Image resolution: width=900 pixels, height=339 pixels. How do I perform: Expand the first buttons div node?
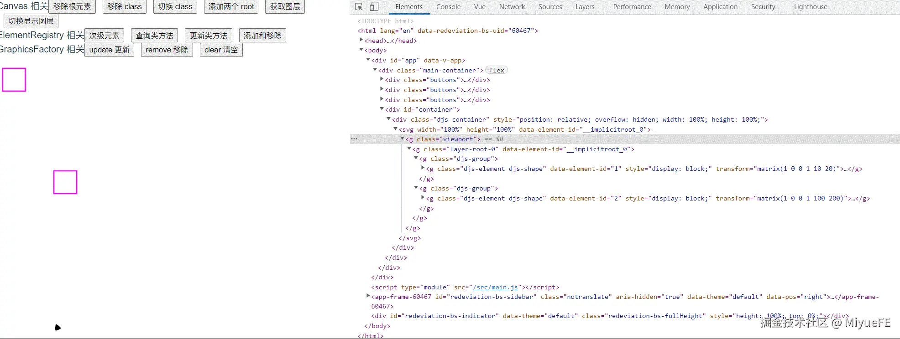[x=382, y=79]
